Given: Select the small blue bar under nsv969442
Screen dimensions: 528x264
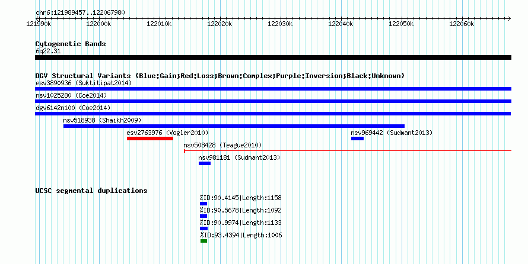Looking at the screenshot, I should [357, 139].
